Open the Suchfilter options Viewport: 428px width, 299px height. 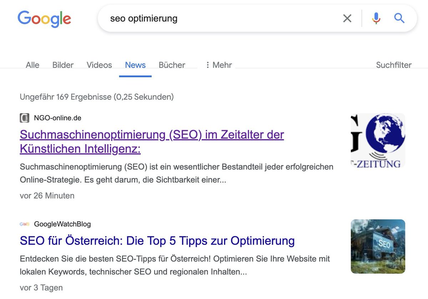coord(394,65)
